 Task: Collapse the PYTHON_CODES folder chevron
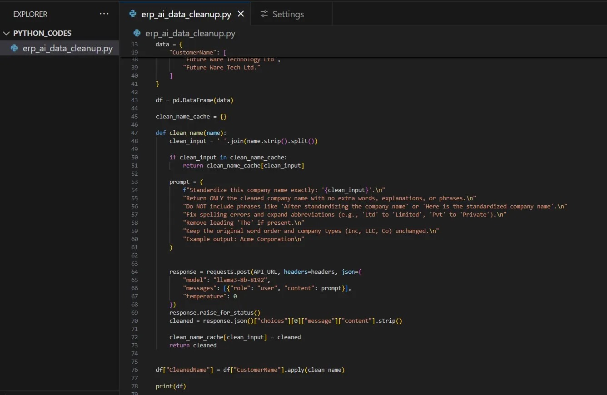6,33
